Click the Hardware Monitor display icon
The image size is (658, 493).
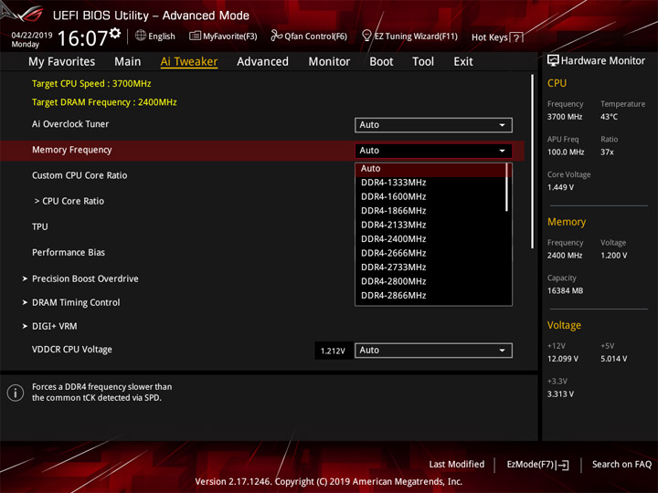553,61
